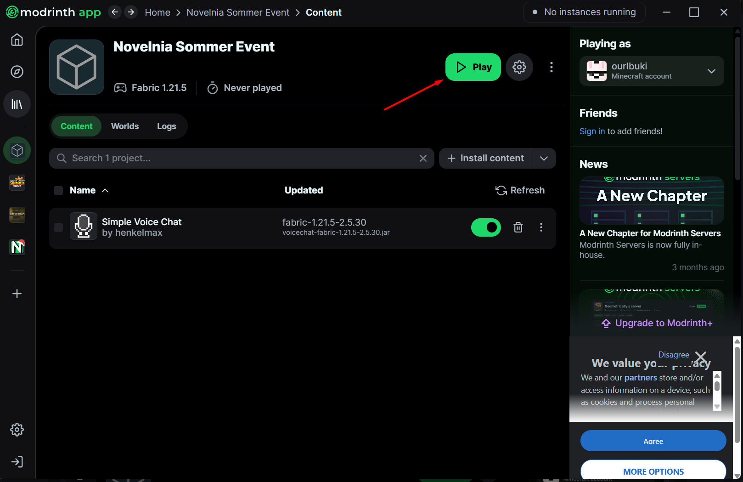Click the ourlbuki avatar skin icon
The image size is (743, 482).
(597, 71)
